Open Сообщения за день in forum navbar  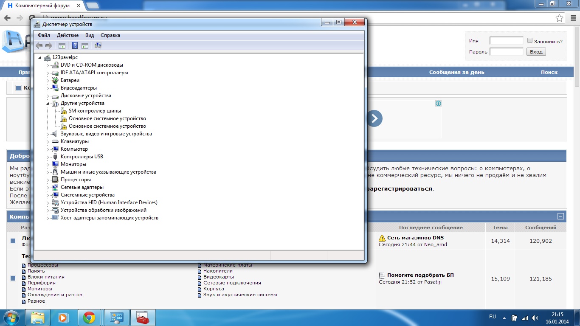(456, 72)
